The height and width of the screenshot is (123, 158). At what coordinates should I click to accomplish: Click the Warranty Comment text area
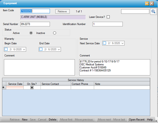[39, 67]
